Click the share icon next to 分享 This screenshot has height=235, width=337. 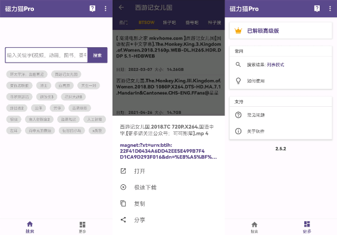click(x=123, y=219)
